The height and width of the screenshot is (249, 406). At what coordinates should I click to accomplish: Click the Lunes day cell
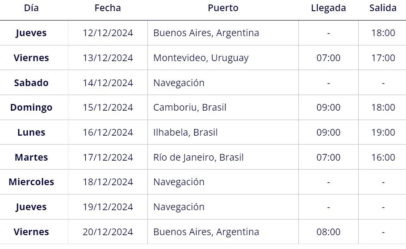click(31, 133)
